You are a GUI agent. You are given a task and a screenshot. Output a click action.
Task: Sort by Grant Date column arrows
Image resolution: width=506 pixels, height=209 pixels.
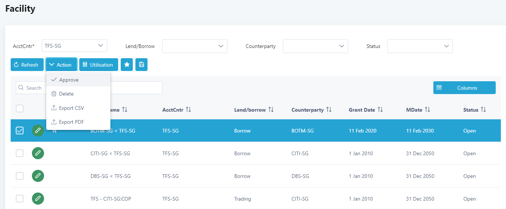click(x=380, y=110)
